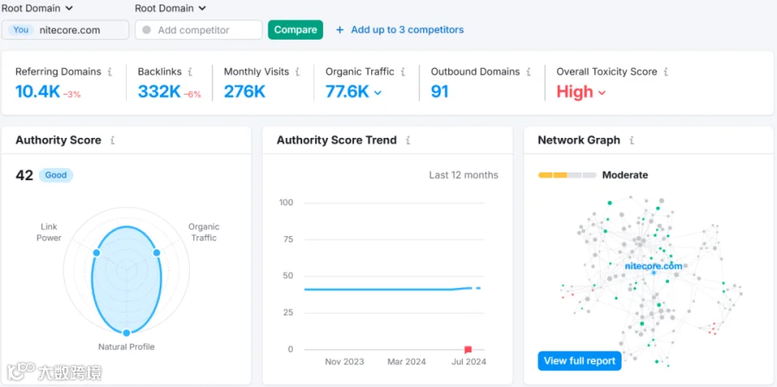Screen dimensions: 777x387
Task: Open info icon next to Network Graph
Action: [x=631, y=140]
